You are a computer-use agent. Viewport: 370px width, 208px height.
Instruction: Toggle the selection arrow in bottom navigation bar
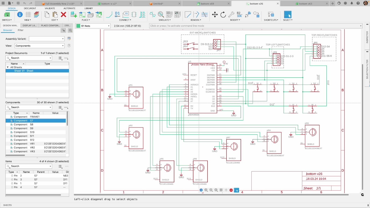click(x=237, y=190)
